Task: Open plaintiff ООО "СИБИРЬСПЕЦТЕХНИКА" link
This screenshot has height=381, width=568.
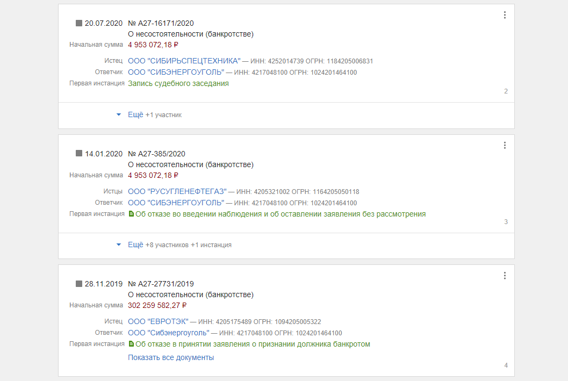Action: 184,61
